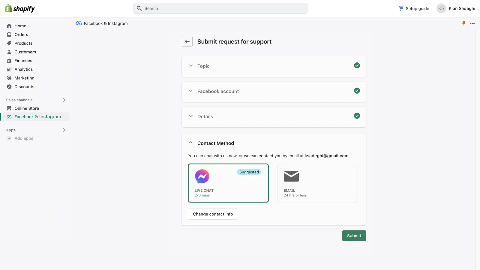Click the ksadeghi@gmail.com email text
The height and width of the screenshot is (270, 480).
[326, 156]
